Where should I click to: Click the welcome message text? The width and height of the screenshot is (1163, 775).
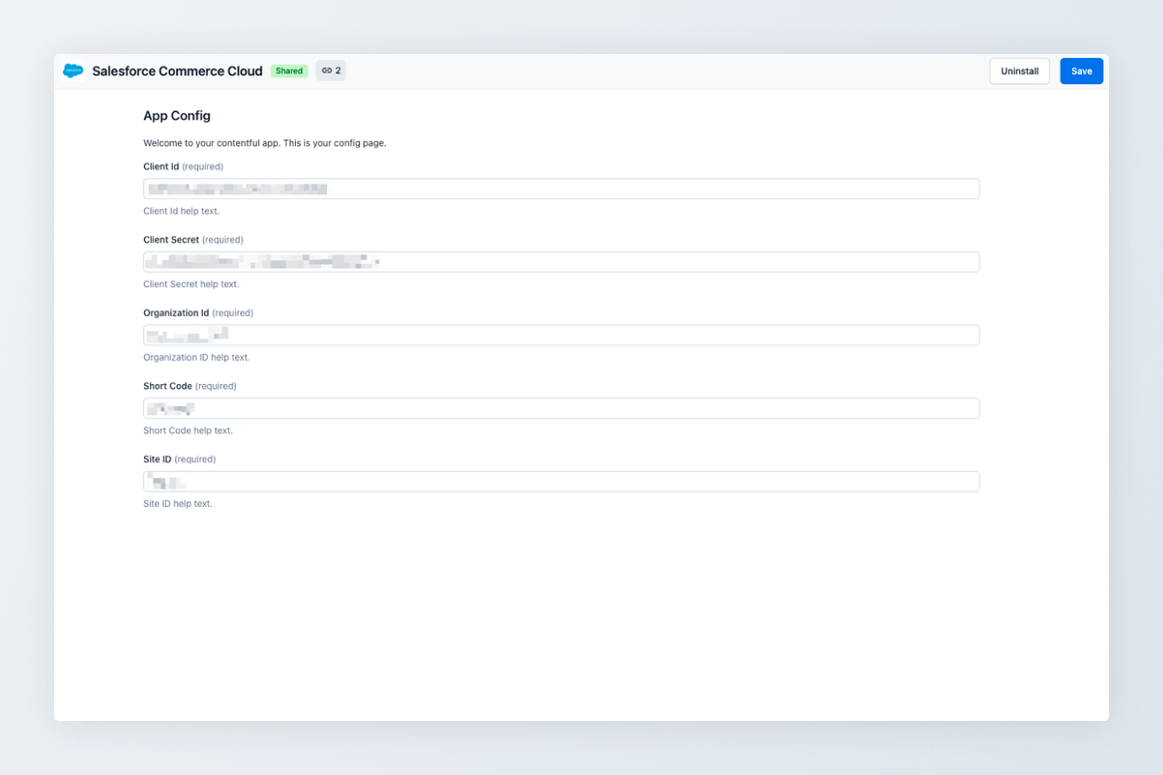265,143
